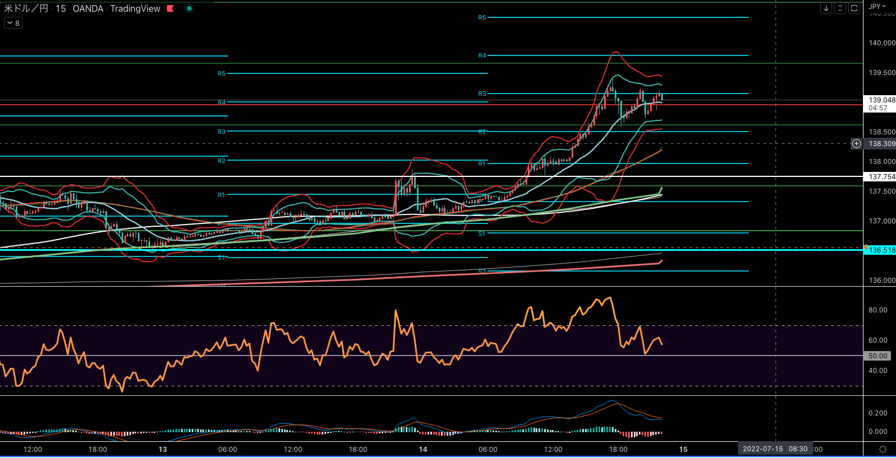Maximize the chart with the fullscreen button

pos(854,8)
